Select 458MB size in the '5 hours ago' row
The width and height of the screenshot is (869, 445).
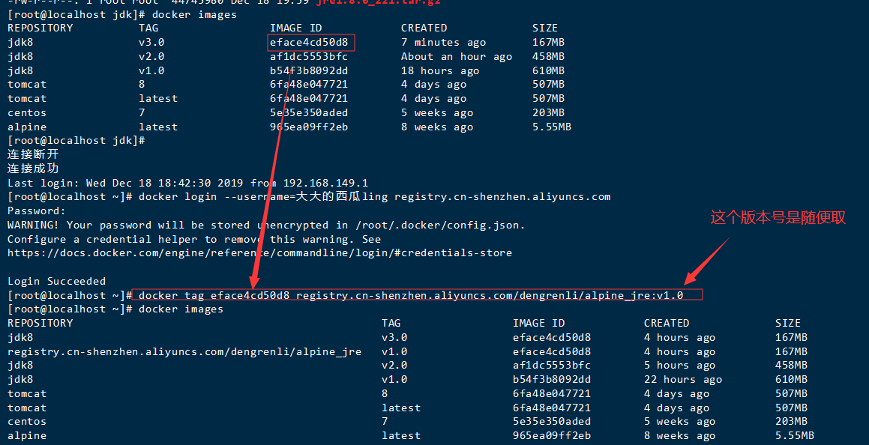[792, 366]
